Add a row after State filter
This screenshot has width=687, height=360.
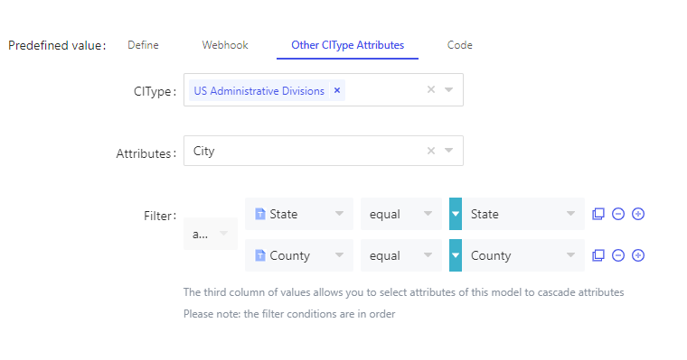click(x=638, y=214)
